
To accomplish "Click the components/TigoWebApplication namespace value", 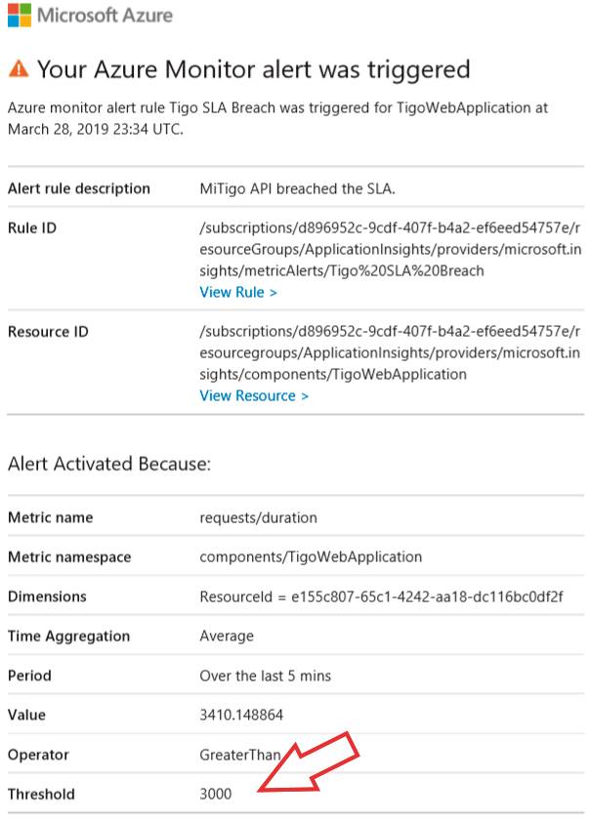I will tap(311, 556).
